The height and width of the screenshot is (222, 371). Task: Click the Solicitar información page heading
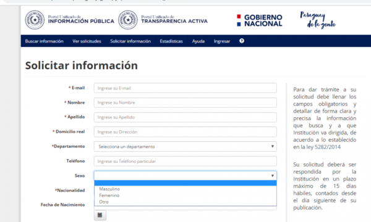point(82,65)
